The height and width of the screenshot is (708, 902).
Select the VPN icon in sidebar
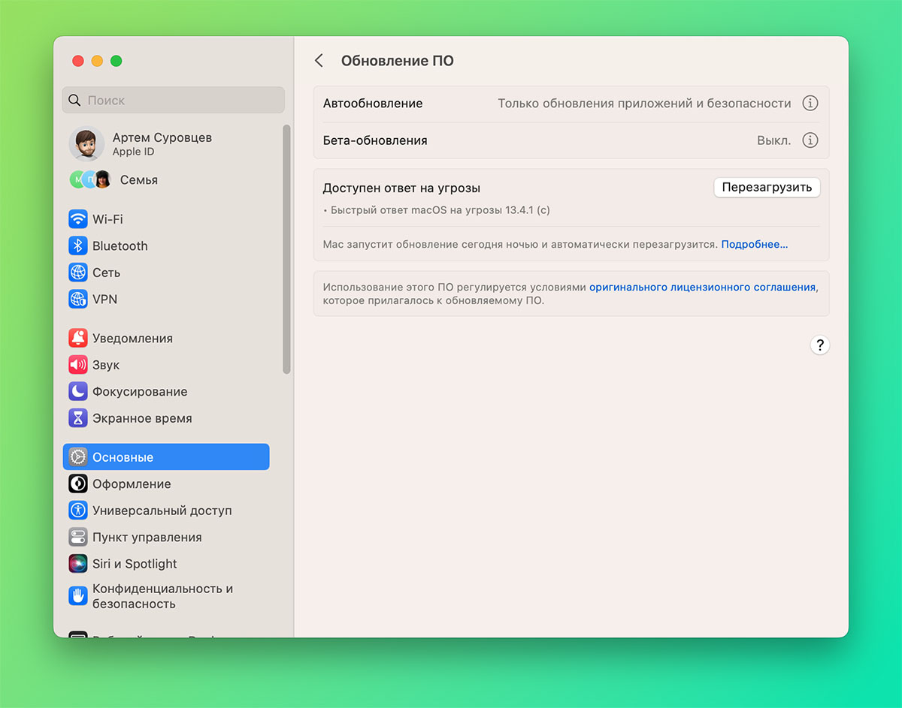78,300
